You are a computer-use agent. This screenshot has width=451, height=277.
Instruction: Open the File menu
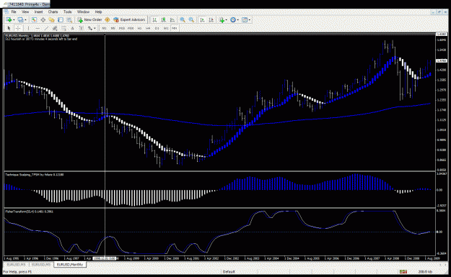(14, 12)
